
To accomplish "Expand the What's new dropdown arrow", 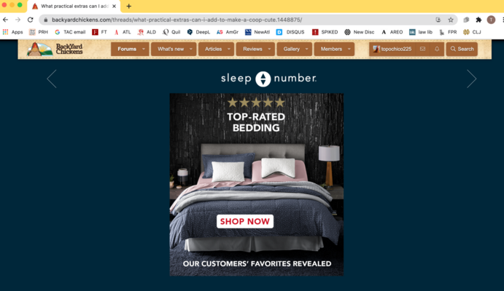I will point(191,49).
